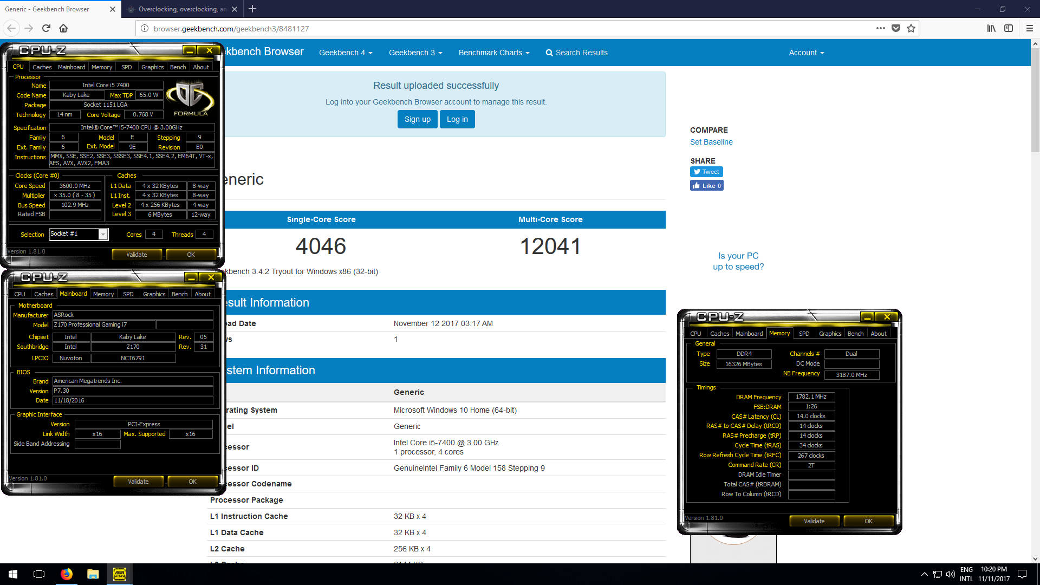The height and width of the screenshot is (585, 1040).
Task: Select CPU-Z taskbar icon
Action: click(120, 574)
